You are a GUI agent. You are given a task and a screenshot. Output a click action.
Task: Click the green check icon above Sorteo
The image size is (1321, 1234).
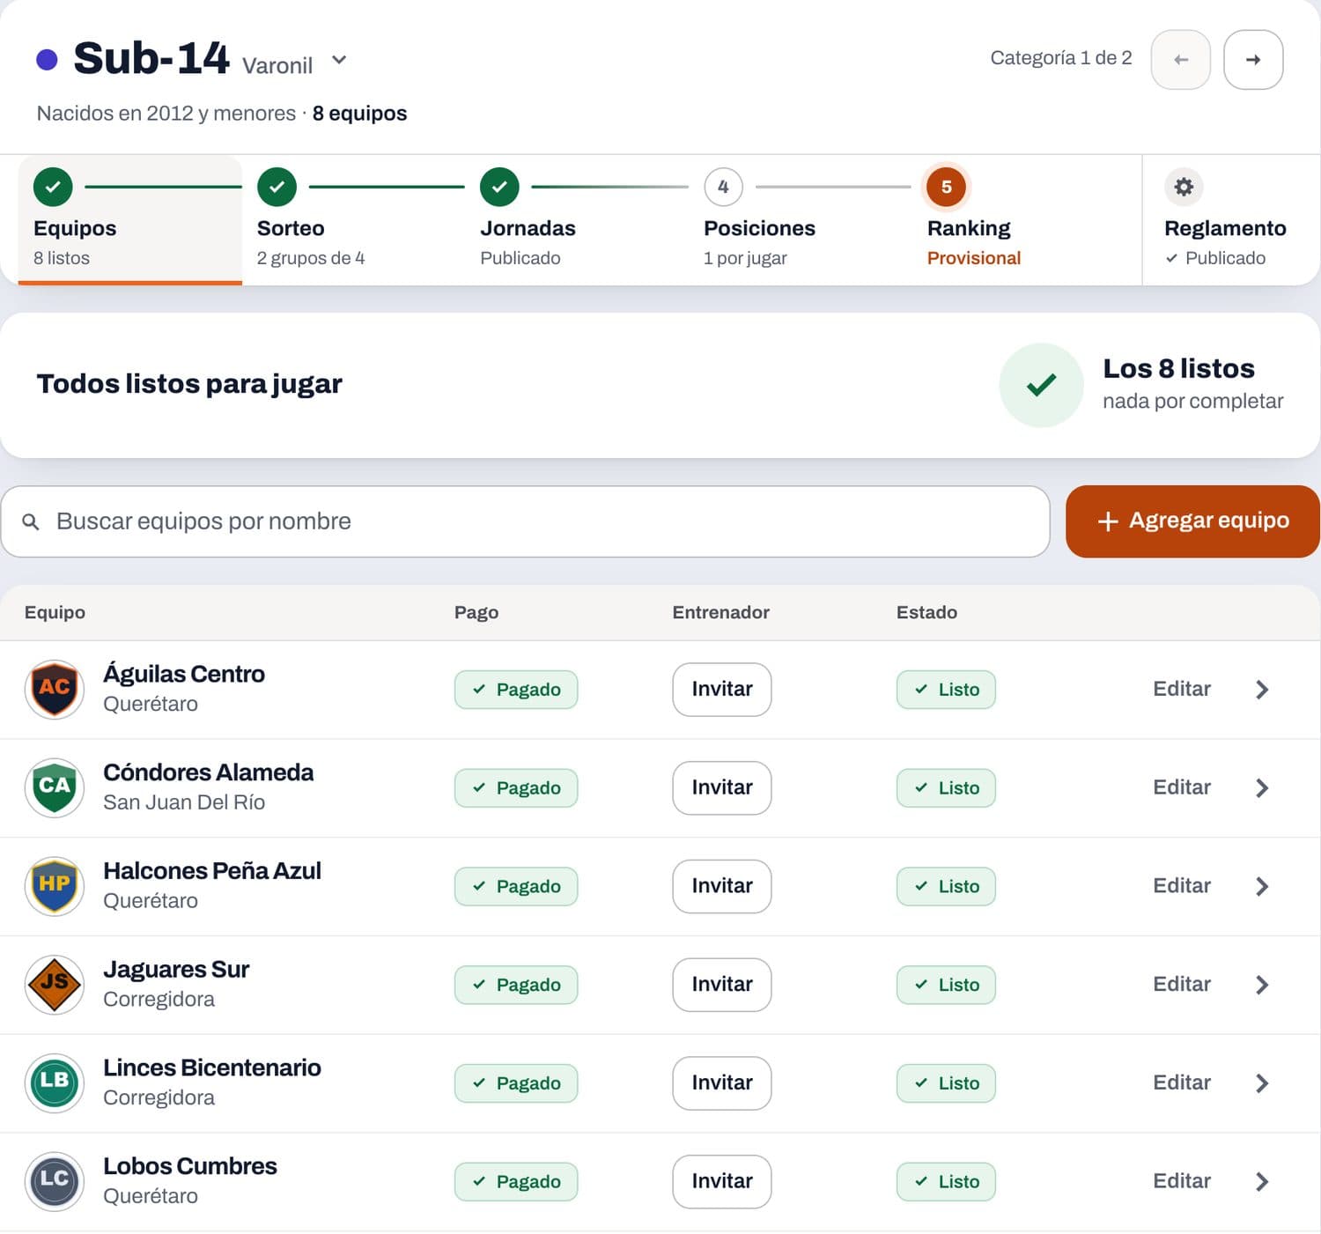pyautogui.click(x=277, y=187)
